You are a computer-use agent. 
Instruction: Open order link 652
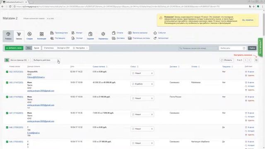(x=16, y=72)
